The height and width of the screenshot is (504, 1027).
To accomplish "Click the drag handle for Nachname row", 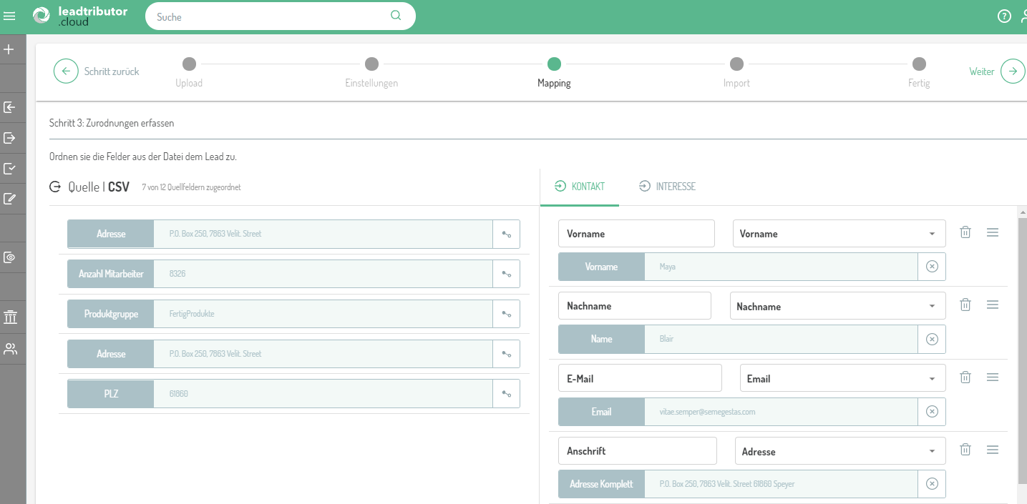I will (992, 305).
